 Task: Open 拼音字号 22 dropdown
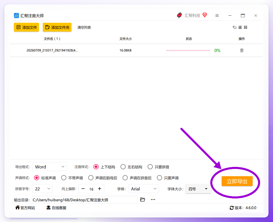pos(42,189)
